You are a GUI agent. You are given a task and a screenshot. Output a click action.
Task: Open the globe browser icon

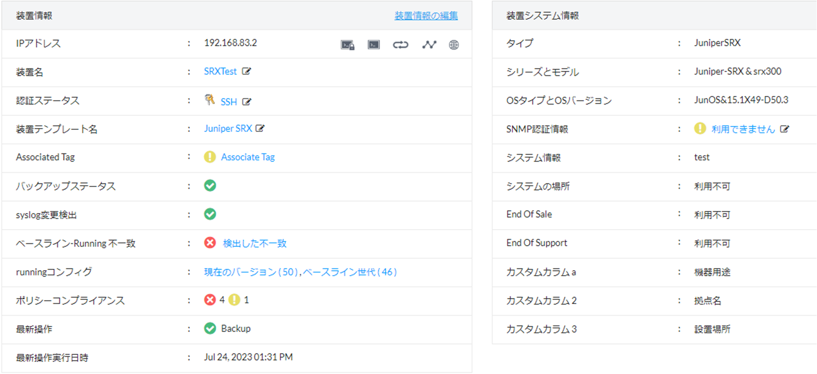point(454,45)
